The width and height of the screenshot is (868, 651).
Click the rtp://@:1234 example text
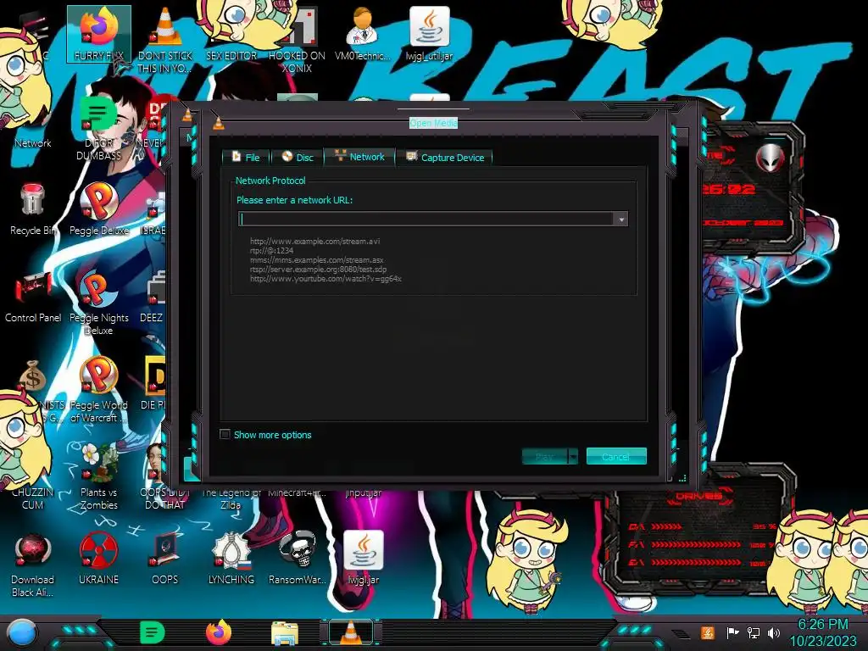point(272,250)
